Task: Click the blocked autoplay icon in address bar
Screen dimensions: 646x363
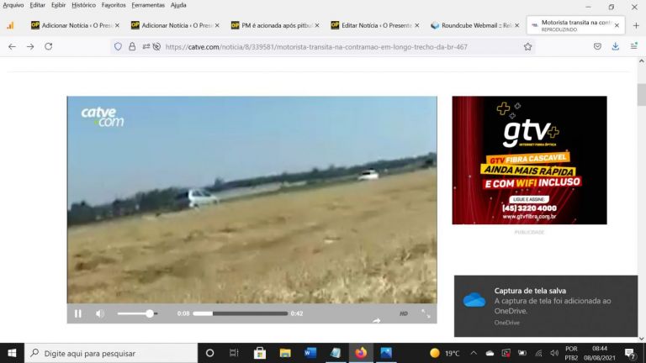Action: point(156,47)
